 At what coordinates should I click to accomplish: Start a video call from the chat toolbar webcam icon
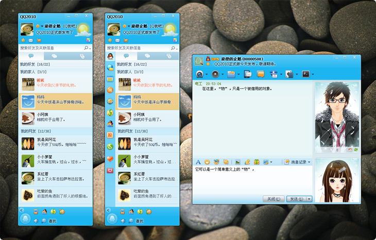199,74
